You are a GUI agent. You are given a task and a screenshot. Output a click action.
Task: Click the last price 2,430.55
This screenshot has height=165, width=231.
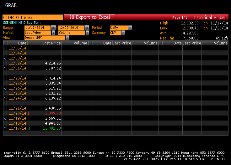pyautogui.click(x=53, y=108)
